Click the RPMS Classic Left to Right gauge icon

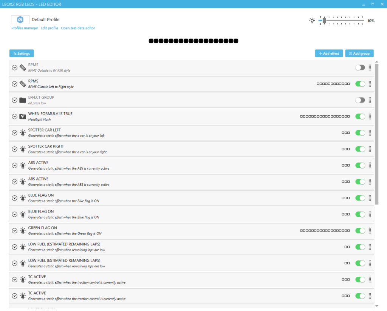(x=23, y=84)
